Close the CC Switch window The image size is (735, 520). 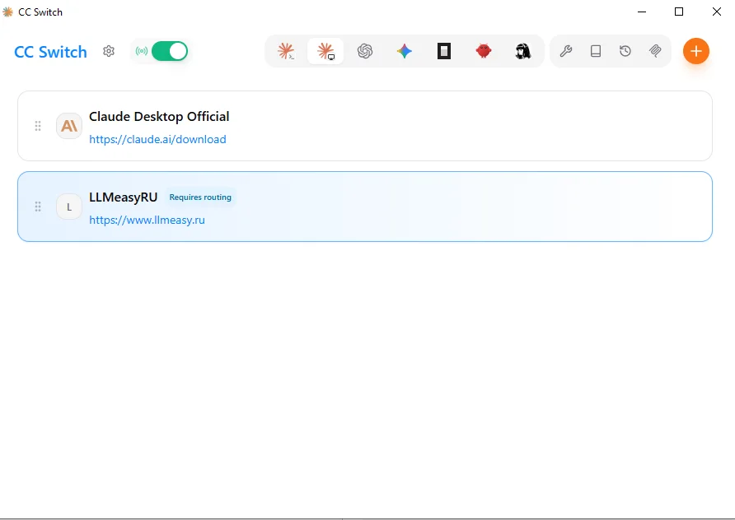(x=717, y=12)
